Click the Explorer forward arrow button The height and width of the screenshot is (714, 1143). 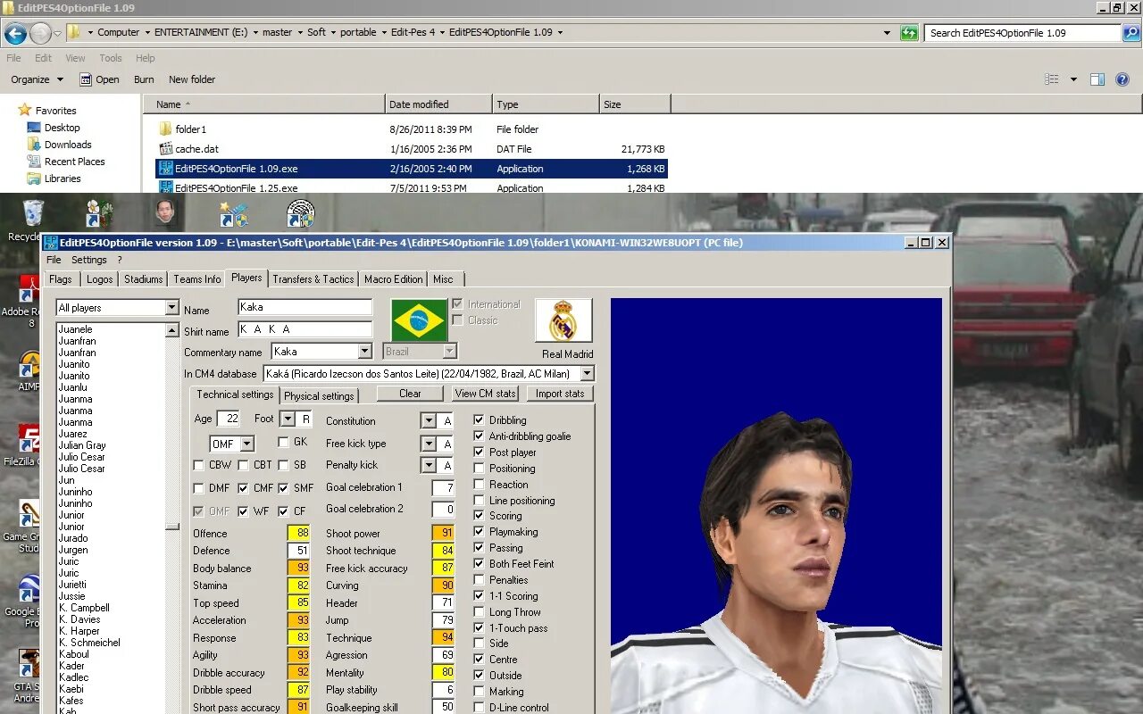coord(40,34)
